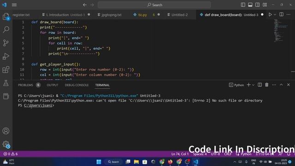
Task: Show hidden system tray icons
Action: [235, 162]
